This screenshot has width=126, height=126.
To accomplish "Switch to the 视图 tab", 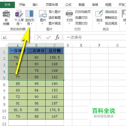I will click(x=108, y=5).
